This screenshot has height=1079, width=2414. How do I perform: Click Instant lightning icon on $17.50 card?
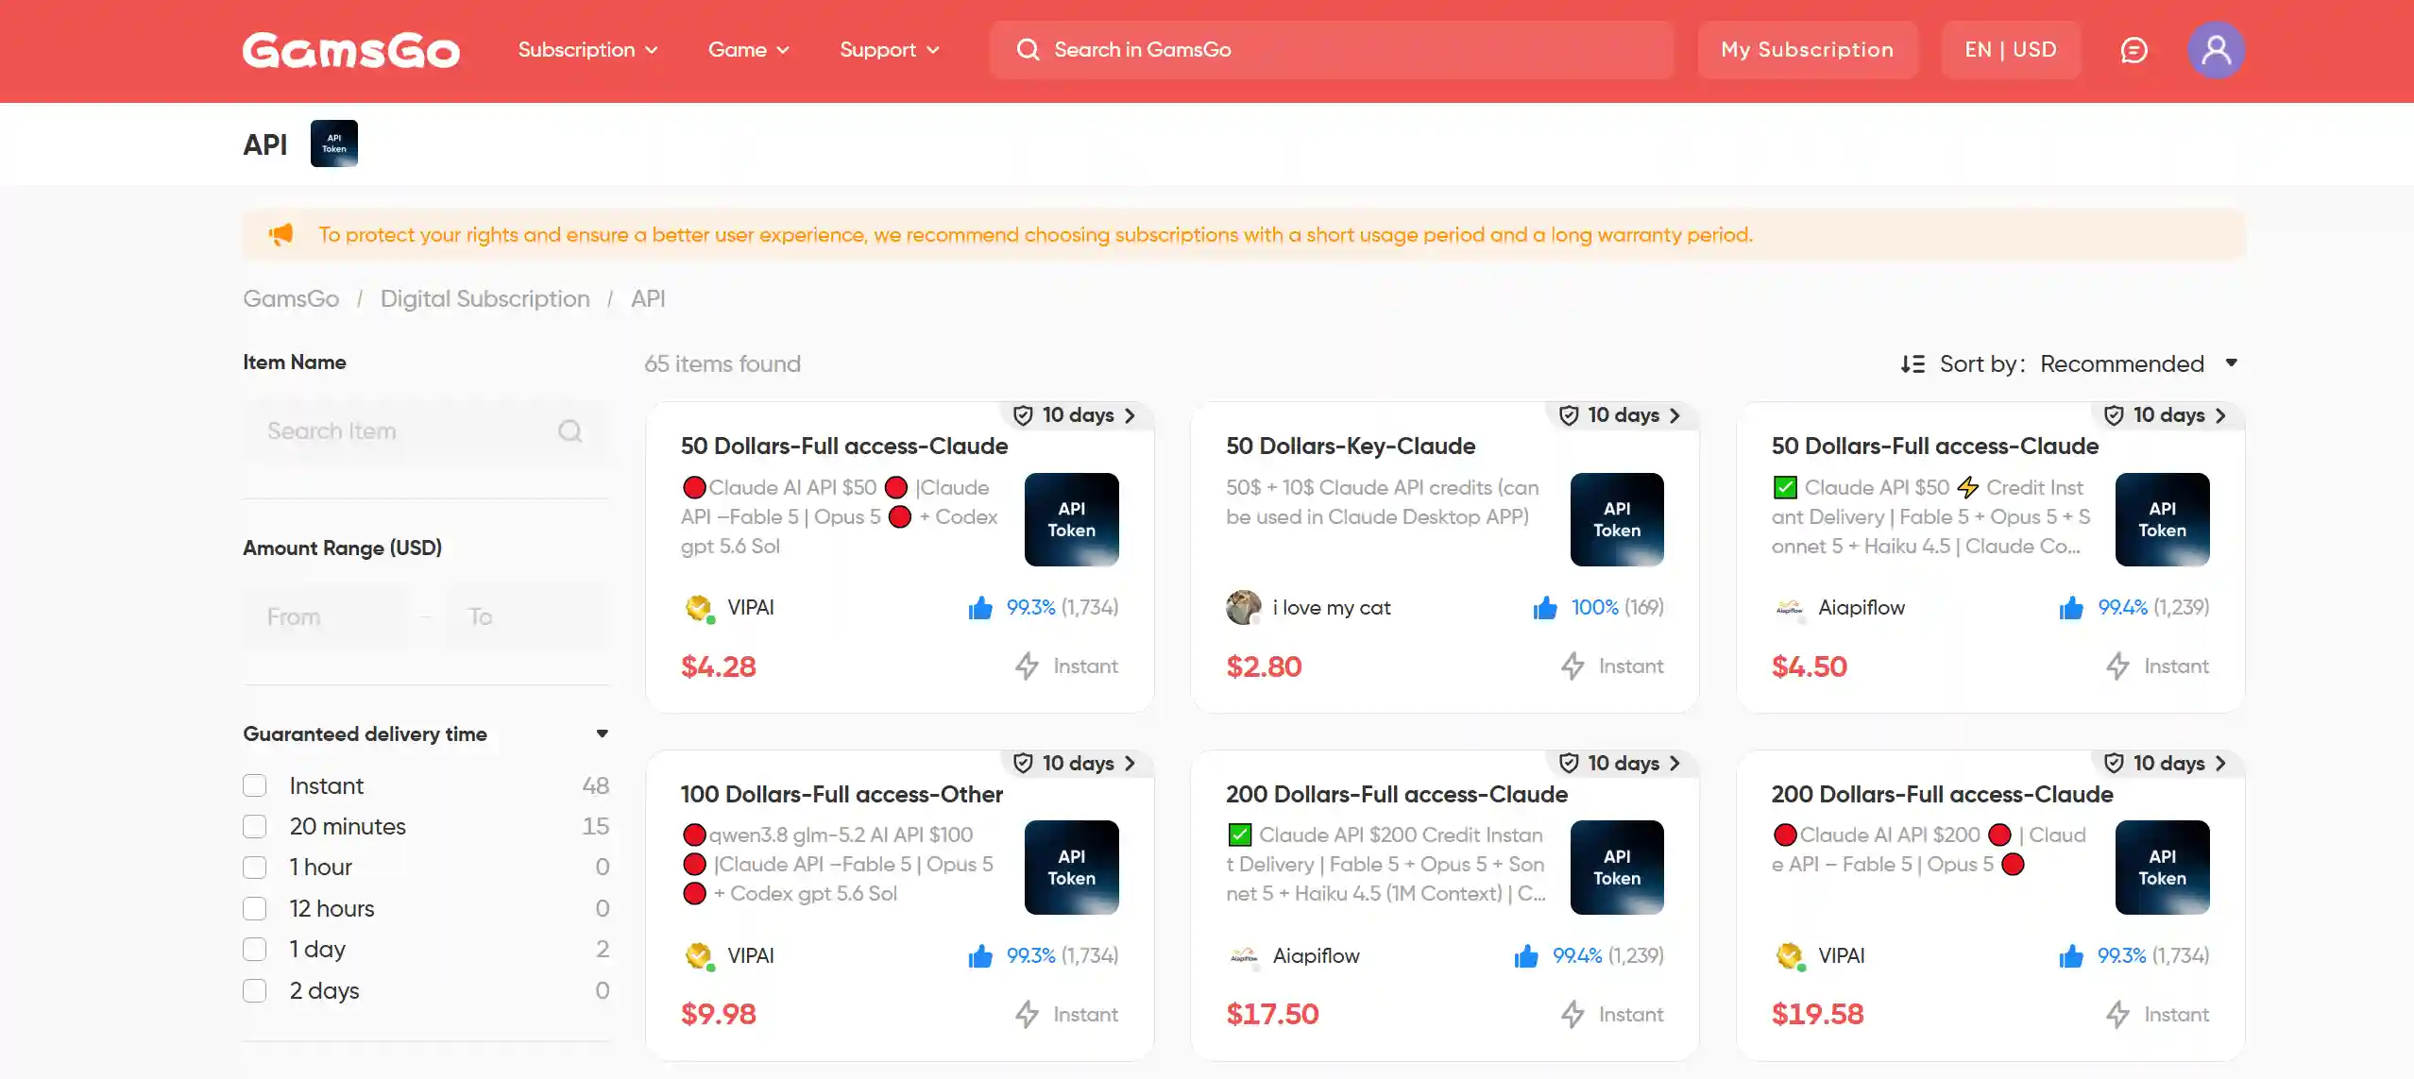1572,1014
